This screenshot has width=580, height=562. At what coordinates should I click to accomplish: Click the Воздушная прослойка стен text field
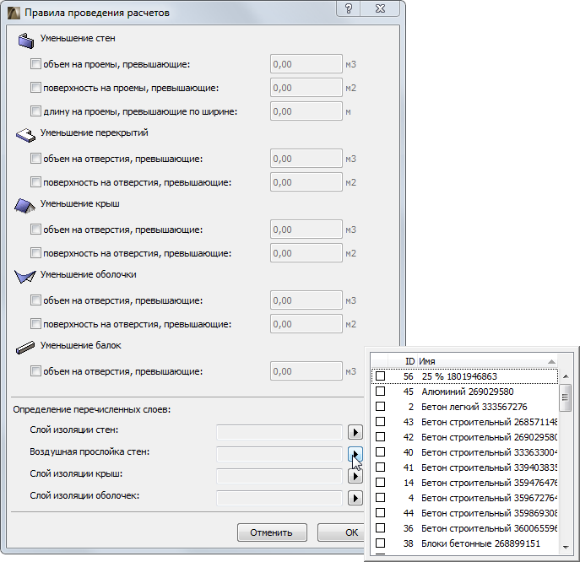point(279,454)
